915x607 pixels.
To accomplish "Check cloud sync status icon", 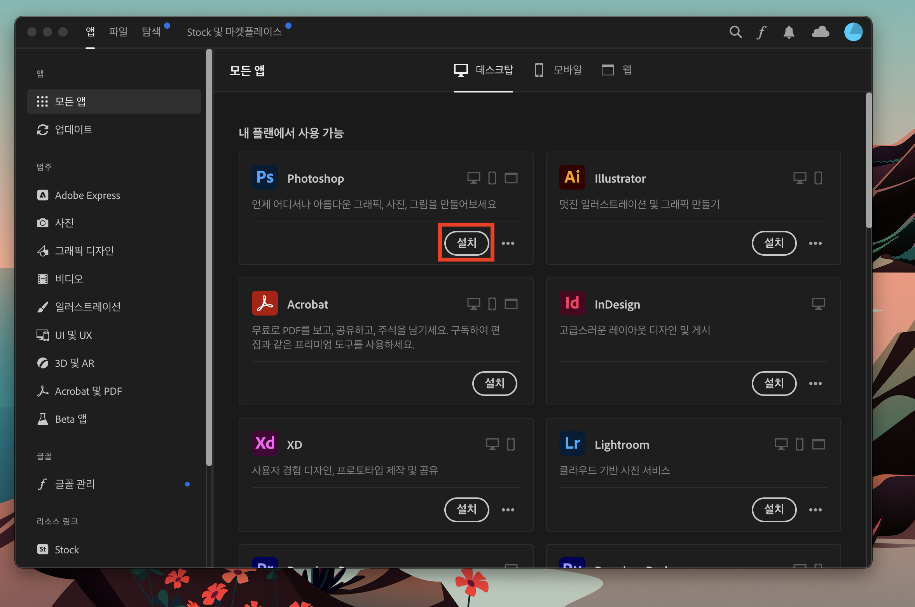I will point(820,32).
